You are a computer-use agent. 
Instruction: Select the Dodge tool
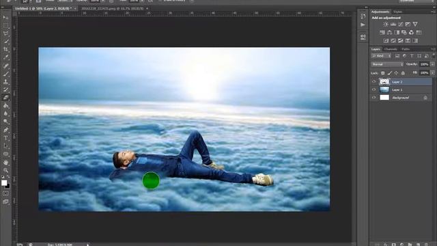(5, 122)
